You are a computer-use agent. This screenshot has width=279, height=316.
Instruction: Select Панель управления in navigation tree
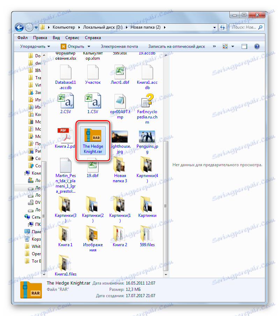tap(33, 232)
